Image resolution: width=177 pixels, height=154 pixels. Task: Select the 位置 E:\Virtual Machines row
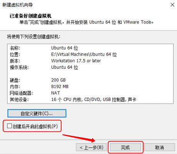click(90, 55)
